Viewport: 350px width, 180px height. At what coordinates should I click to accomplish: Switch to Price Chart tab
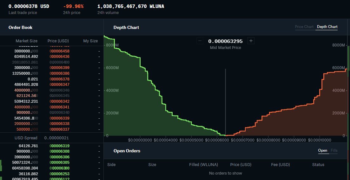pos(304,27)
